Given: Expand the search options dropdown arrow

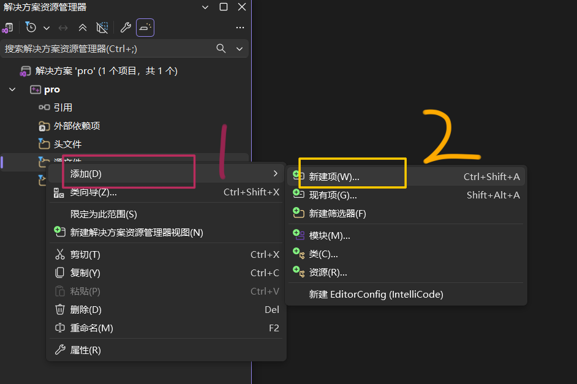Looking at the screenshot, I should (x=239, y=49).
